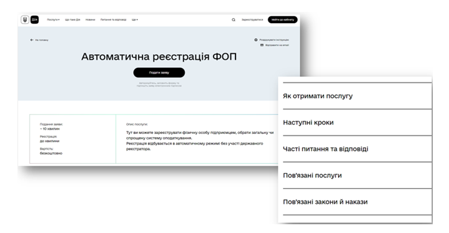Open Питання та відповіді in top navigation
Screen dimensions: 449x233
(x=113, y=20)
